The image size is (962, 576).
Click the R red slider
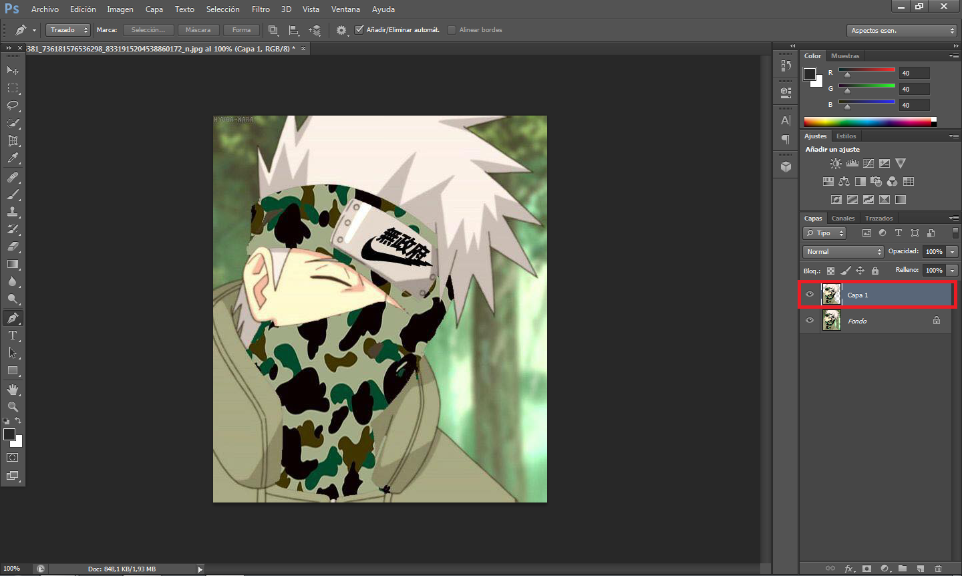pyautogui.click(x=866, y=70)
